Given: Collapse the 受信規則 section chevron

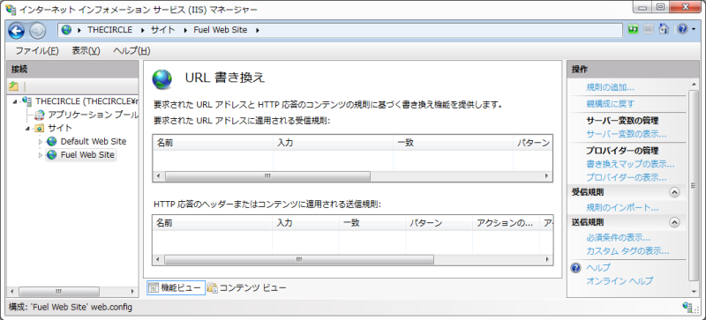Looking at the screenshot, I should pos(674,192).
